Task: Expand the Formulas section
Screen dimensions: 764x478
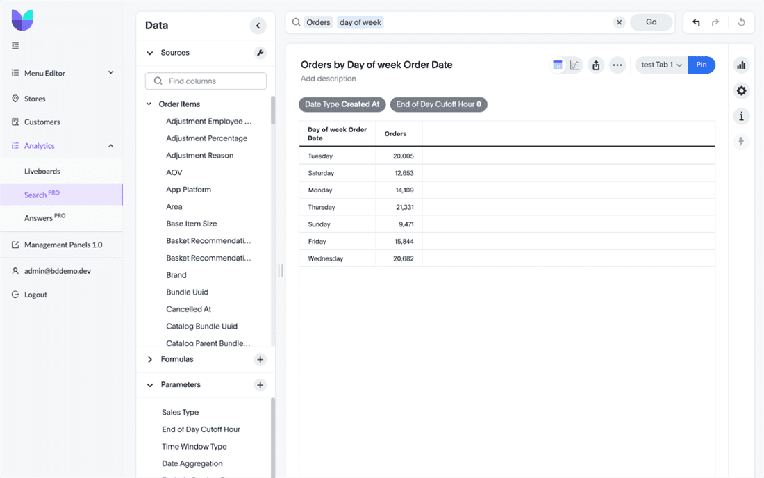Action: (150, 359)
